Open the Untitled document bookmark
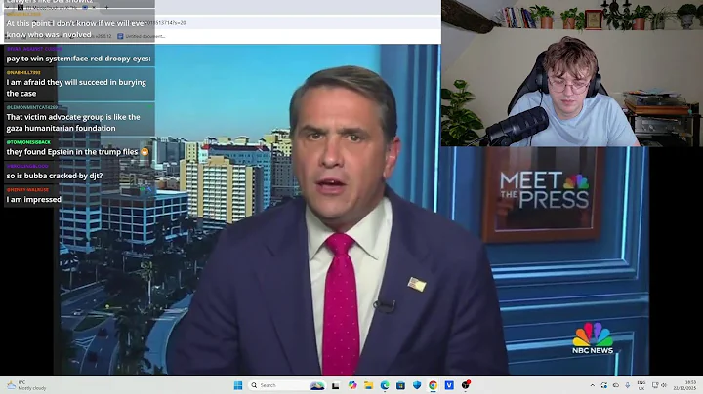Viewport: 703px width, 394px height. 142,36
